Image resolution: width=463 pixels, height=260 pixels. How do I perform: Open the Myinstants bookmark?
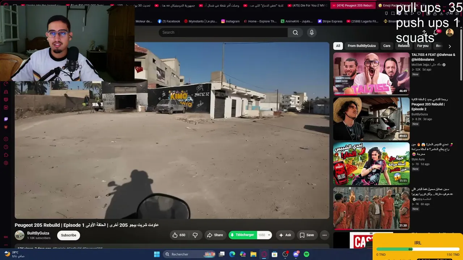[x=200, y=21]
